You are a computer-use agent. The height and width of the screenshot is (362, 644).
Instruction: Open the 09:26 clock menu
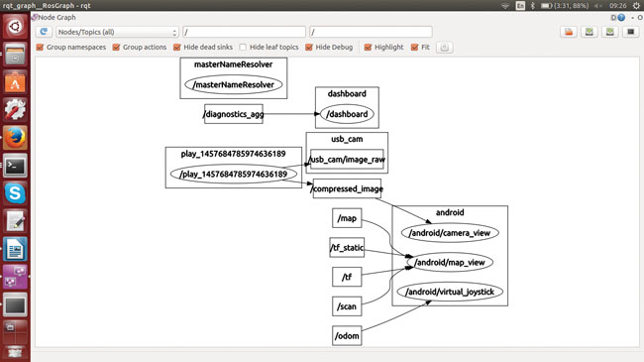tap(617, 5)
